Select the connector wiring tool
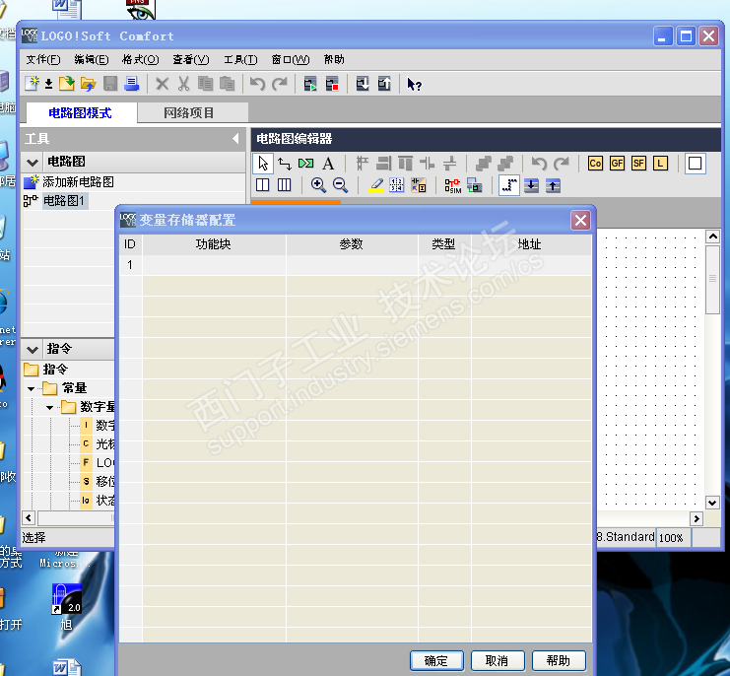730x676 pixels. tap(285, 164)
